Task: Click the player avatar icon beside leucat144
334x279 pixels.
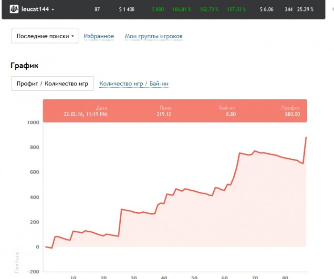Action: coord(14,9)
